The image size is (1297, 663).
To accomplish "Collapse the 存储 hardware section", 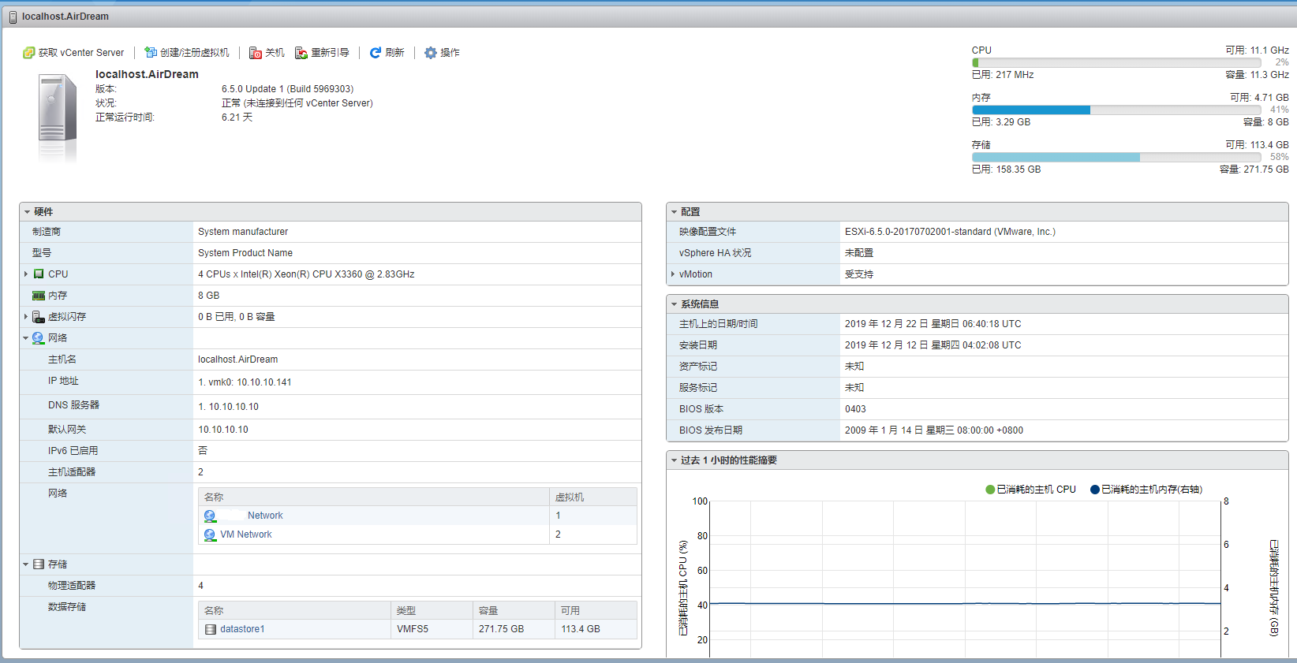I will [26, 564].
